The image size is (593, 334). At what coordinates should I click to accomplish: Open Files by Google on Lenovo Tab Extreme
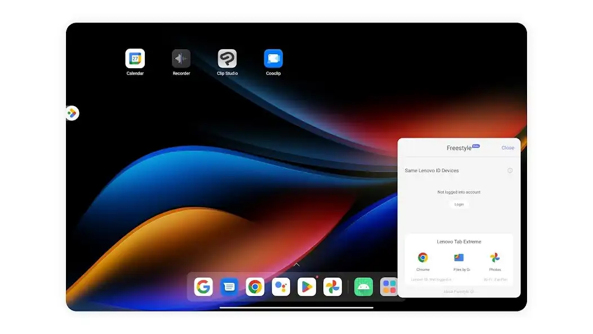pos(459,258)
